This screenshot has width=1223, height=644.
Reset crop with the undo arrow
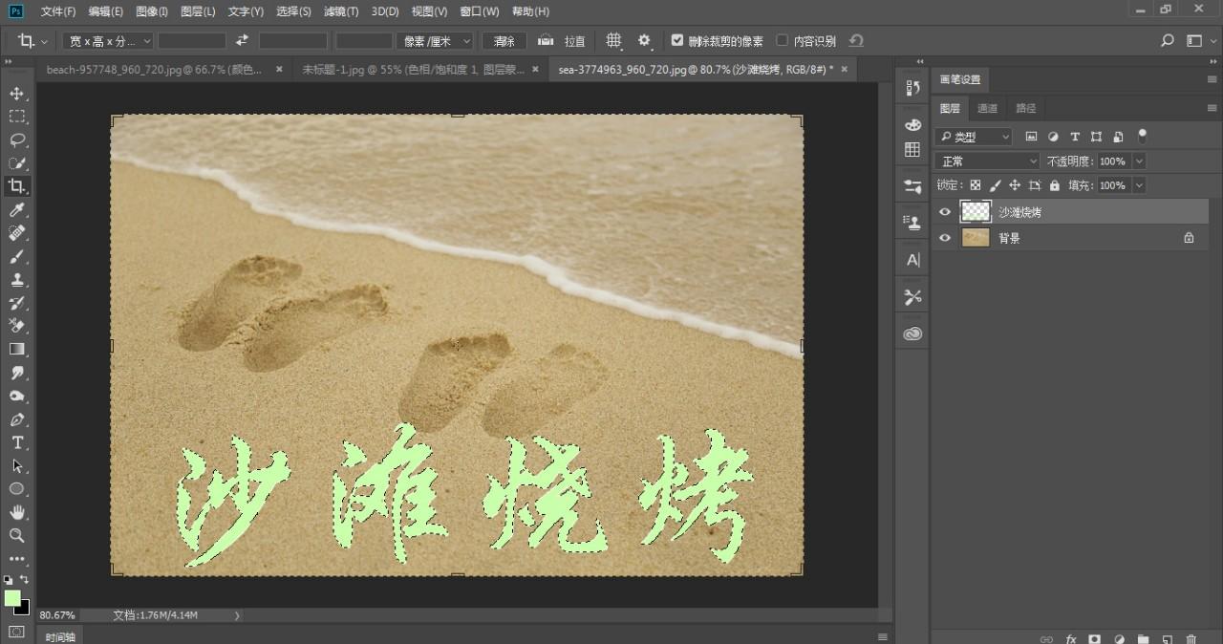pyautogui.click(x=856, y=41)
